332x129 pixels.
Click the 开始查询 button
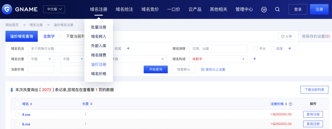pyautogui.click(x=156, y=69)
